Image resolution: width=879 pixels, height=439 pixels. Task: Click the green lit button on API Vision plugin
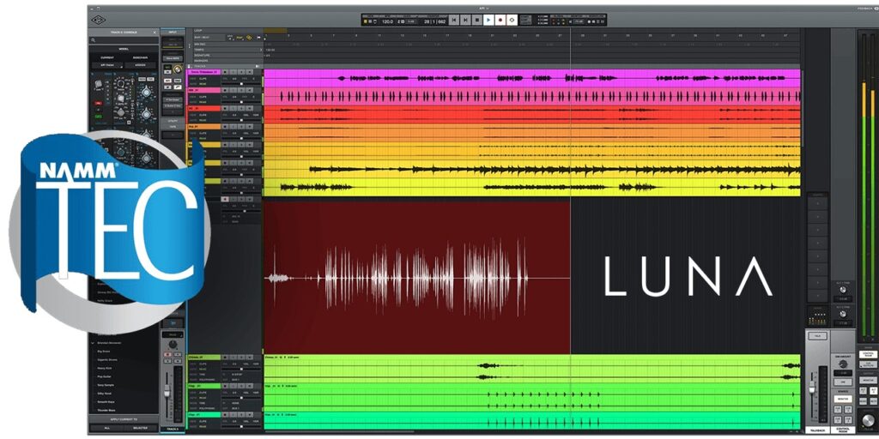[x=98, y=117]
